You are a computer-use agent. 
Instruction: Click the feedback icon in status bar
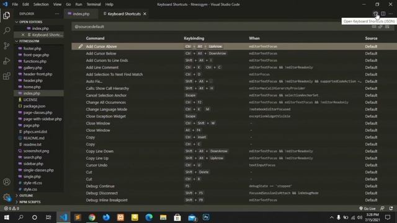pyautogui.click(x=382, y=209)
